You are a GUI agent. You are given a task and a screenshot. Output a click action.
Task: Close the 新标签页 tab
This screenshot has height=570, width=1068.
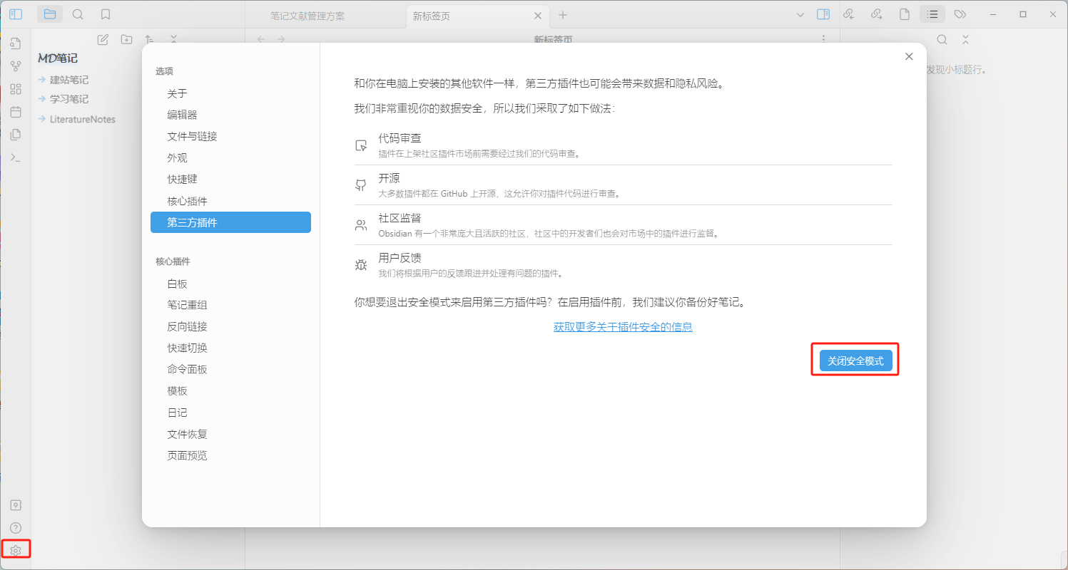point(539,16)
